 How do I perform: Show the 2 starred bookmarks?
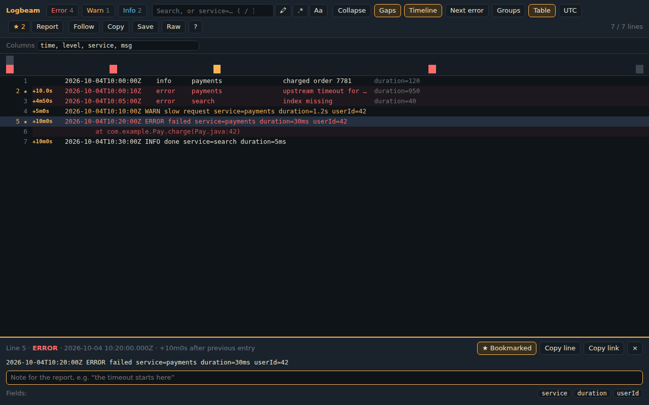(x=19, y=27)
